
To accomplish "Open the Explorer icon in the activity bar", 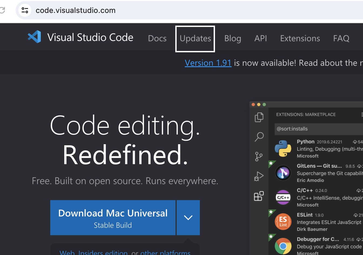I will [259, 117].
